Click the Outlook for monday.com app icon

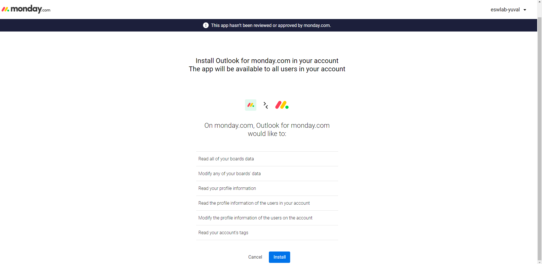point(251,105)
